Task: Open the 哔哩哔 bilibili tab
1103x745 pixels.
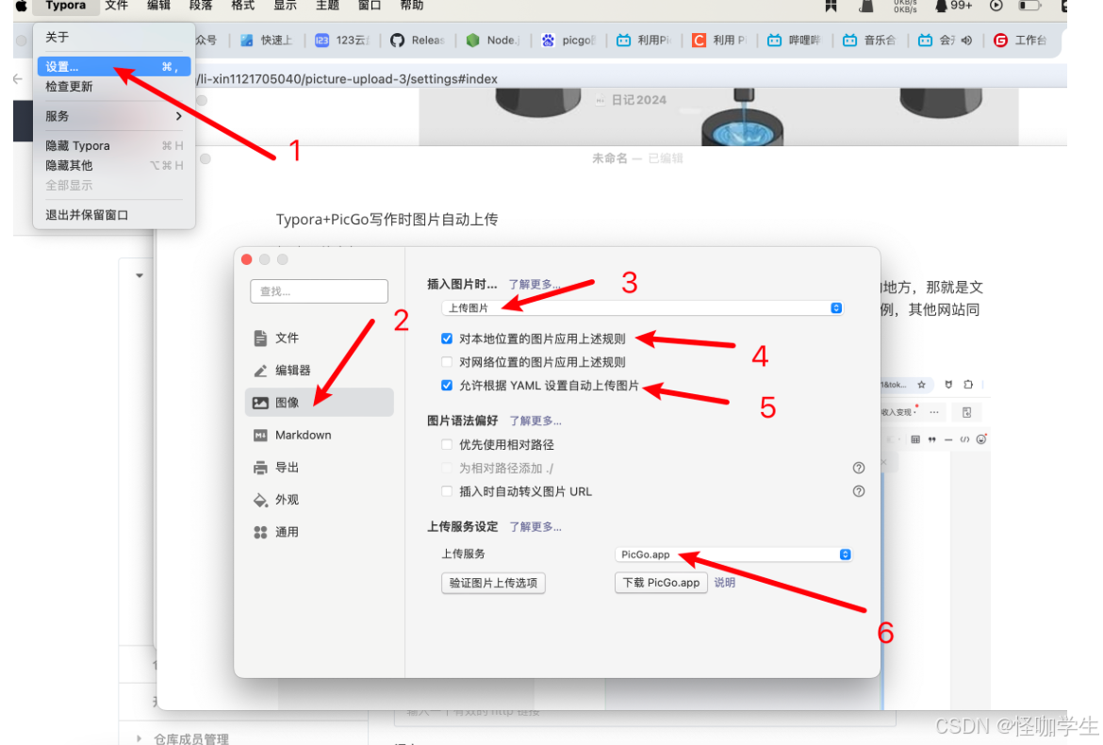Action: [x=794, y=41]
